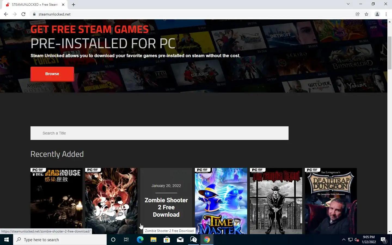Open the notification center icon
Image resolution: width=392 pixels, height=245 pixels.
pyautogui.click(x=383, y=240)
